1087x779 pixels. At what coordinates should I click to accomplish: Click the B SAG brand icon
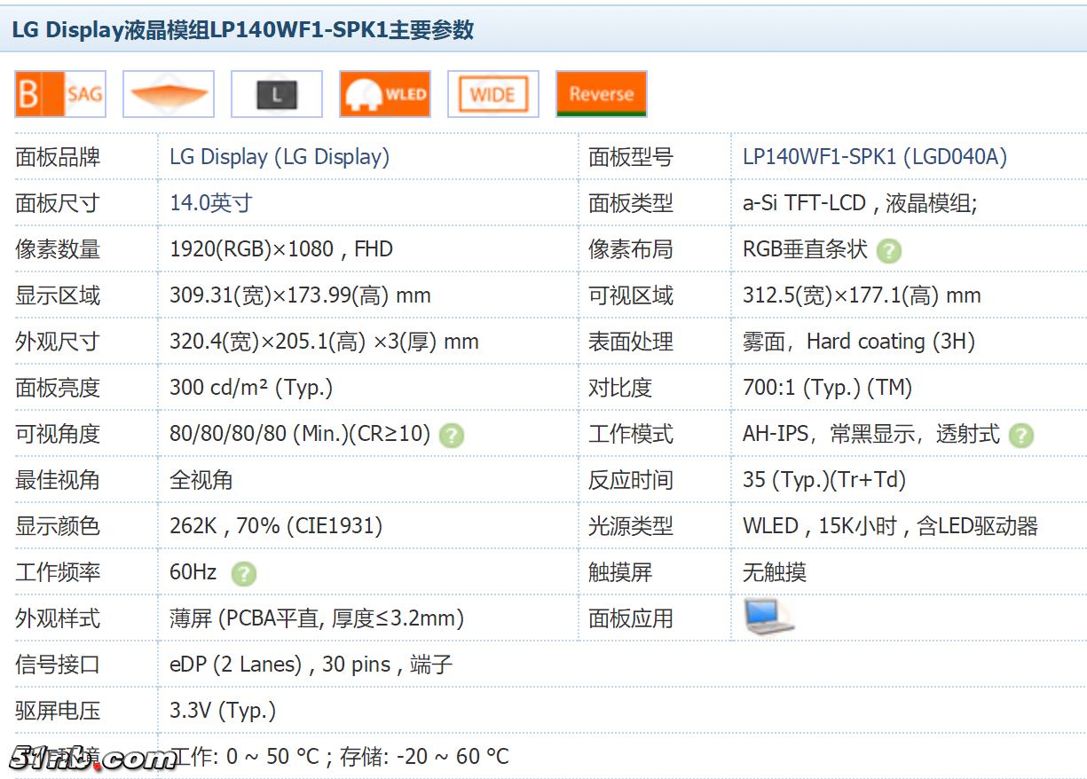coord(60,94)
